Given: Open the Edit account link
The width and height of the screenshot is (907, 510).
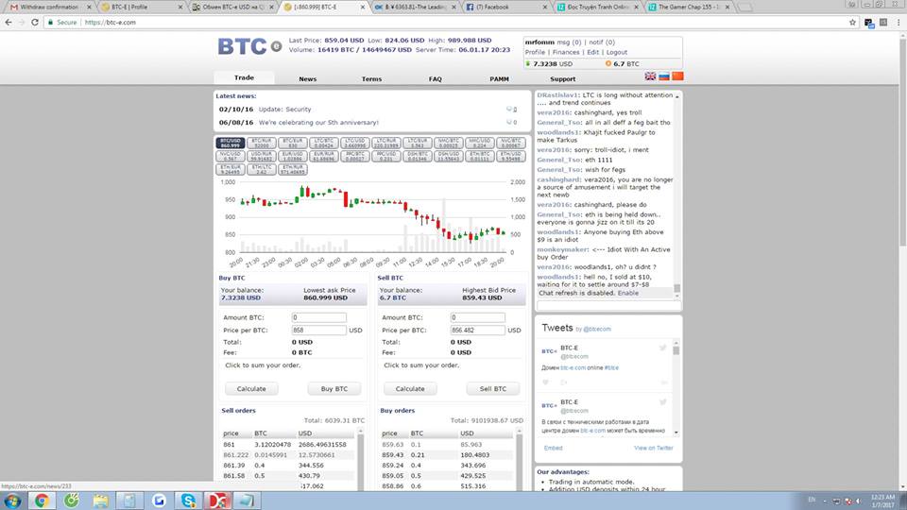Looking at the screenshot, I should tap(593, 52).
